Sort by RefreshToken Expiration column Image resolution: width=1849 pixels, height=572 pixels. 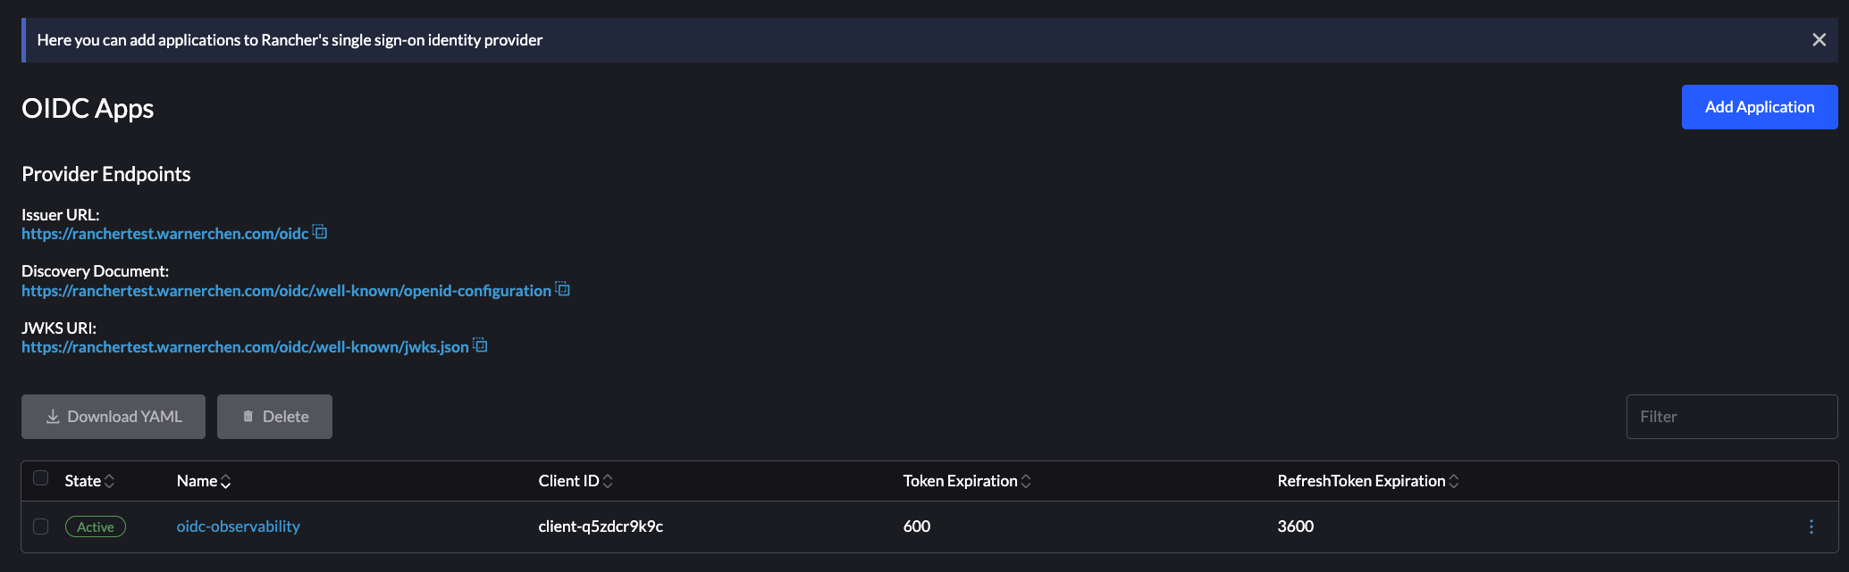coord(1454,481)
